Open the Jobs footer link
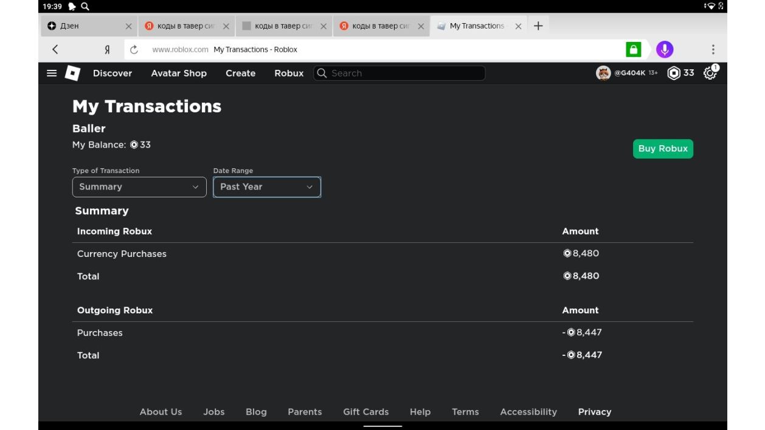Viewport: 765px width, 430px height. tap(214, 412)
